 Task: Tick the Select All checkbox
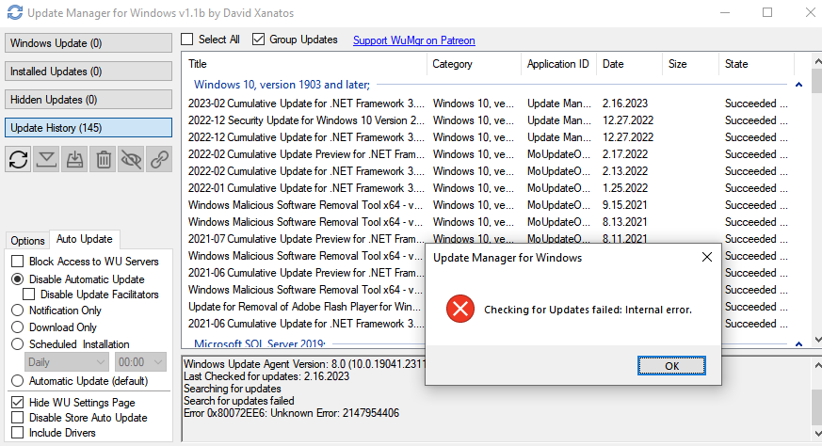[187, 40]
